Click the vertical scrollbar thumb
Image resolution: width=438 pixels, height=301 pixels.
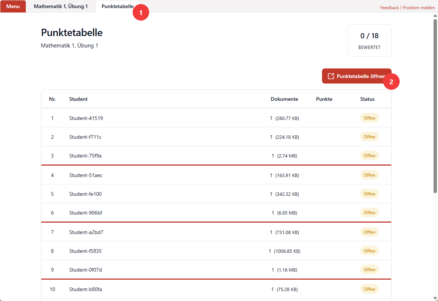[x=435, y=106]
